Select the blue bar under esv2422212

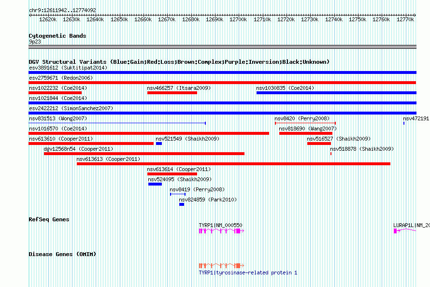(x=222, y=113)
